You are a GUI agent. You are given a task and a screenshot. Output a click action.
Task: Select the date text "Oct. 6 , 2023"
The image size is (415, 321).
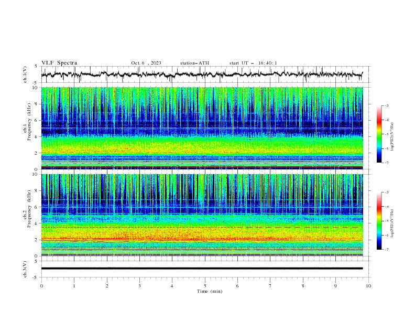(x=146, y=63)
